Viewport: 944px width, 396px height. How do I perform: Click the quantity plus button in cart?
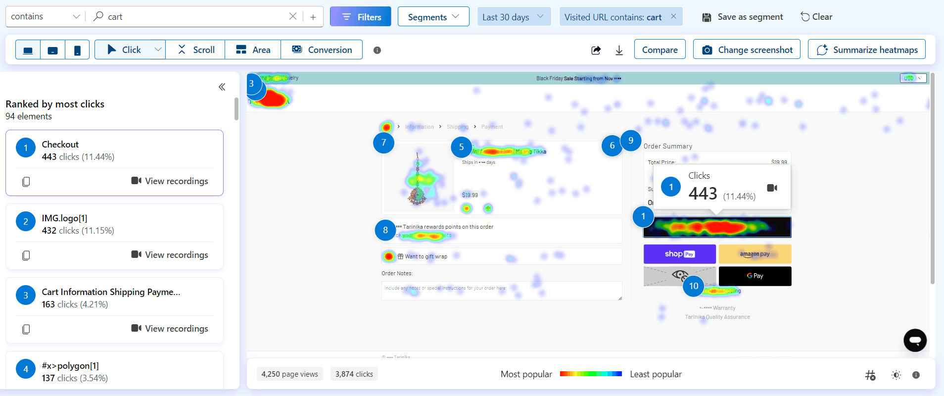click(488, 208)
